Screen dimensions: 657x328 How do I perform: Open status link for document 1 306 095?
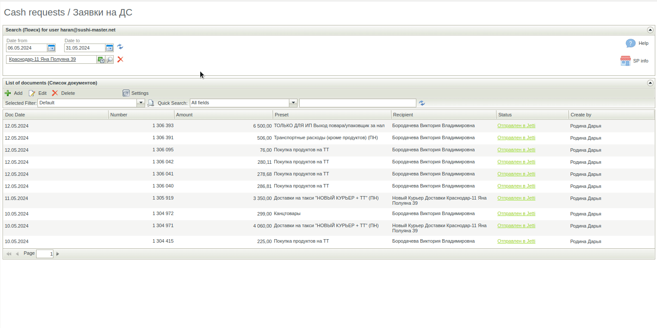[x=516, y=150]
